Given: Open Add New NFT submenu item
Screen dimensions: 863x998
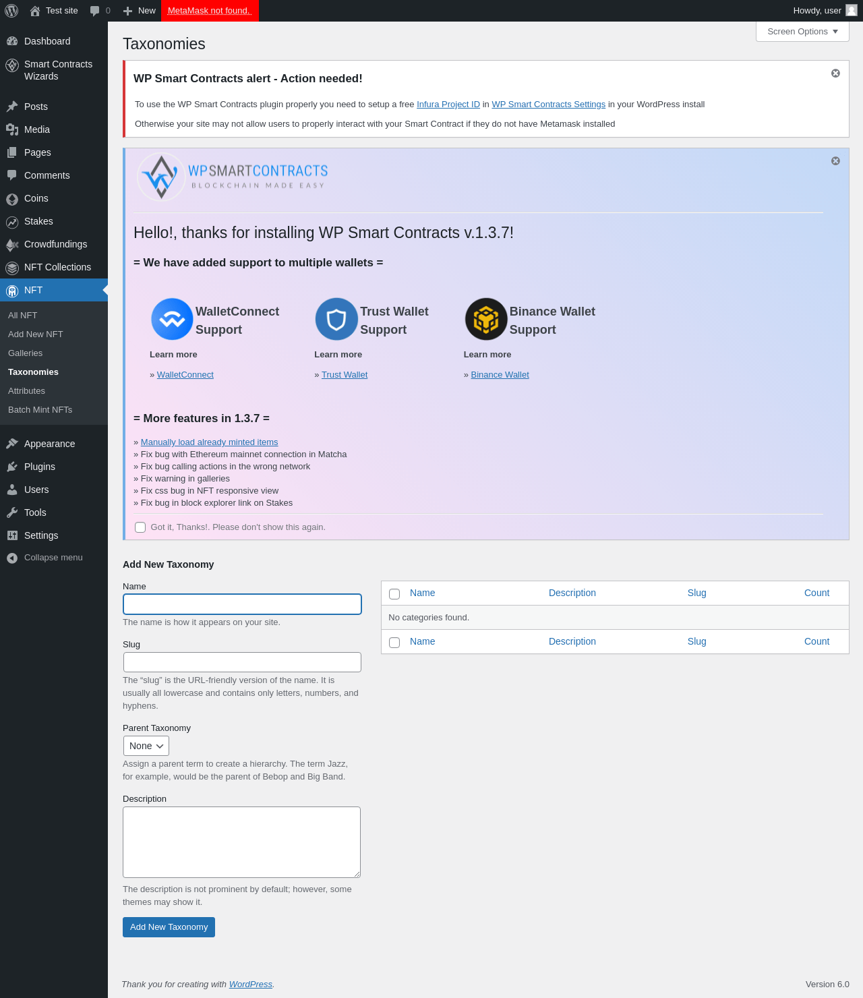Looking at the screenshot, I should [36, 334].
